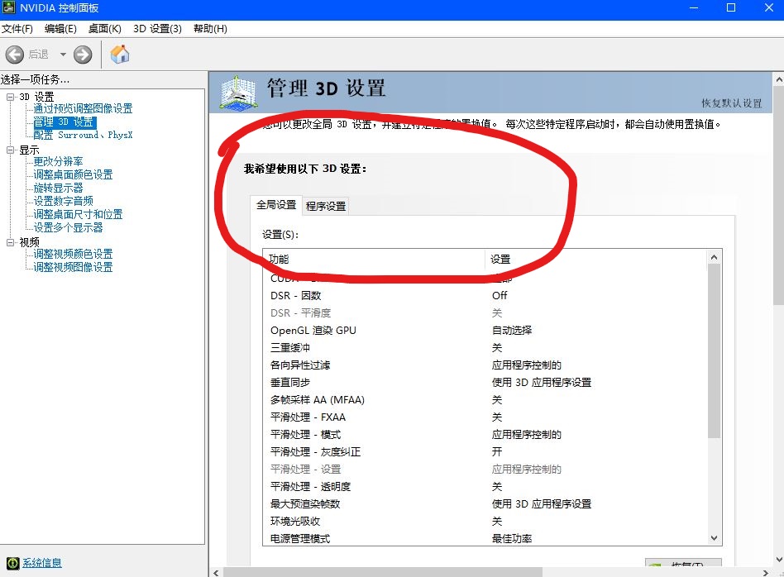
Task: Click main page scroll down arrow
Action: click(778, 559)
